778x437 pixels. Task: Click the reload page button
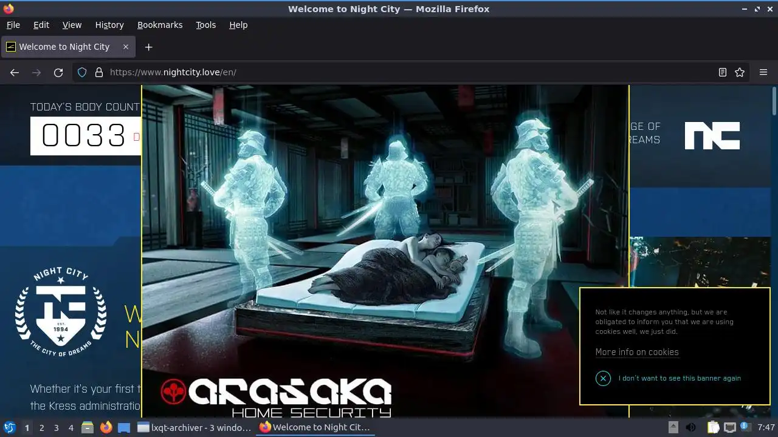click(x=58, y=72)
